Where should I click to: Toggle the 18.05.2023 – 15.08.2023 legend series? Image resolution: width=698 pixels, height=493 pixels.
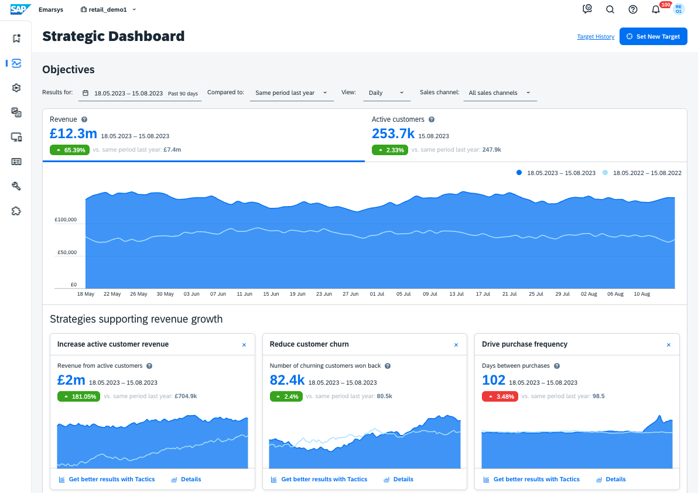pos(556,173)
